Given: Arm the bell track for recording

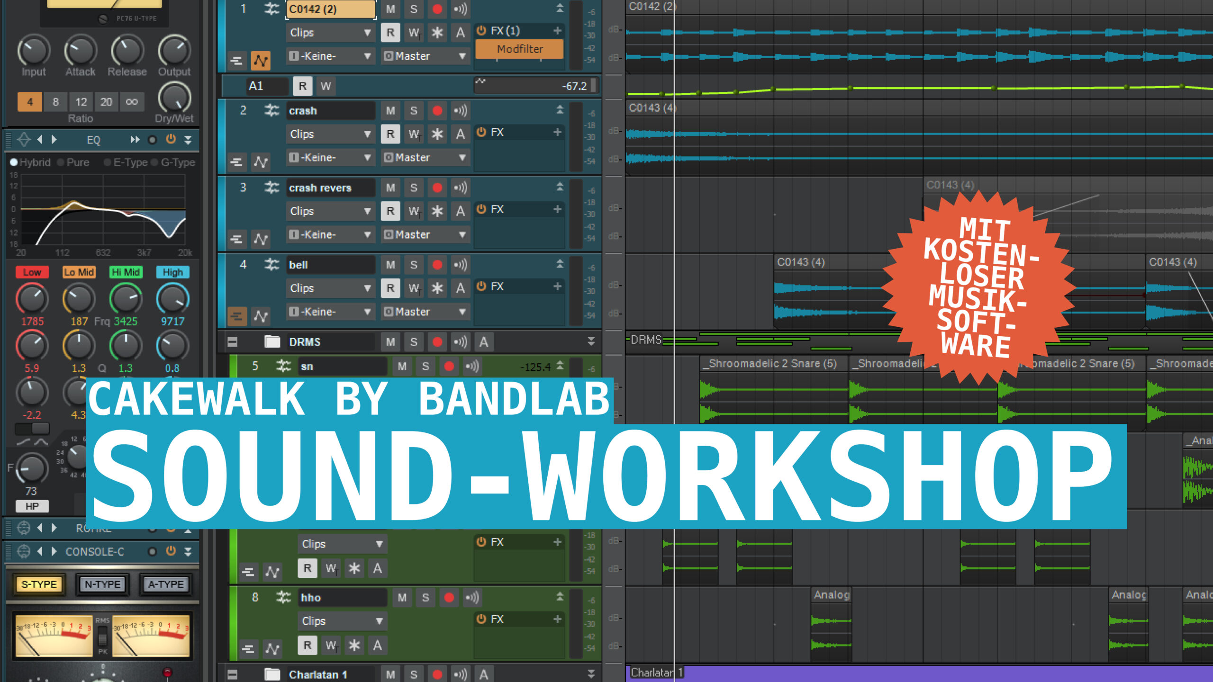Looking at the screenshot, I should coord(437,264).
